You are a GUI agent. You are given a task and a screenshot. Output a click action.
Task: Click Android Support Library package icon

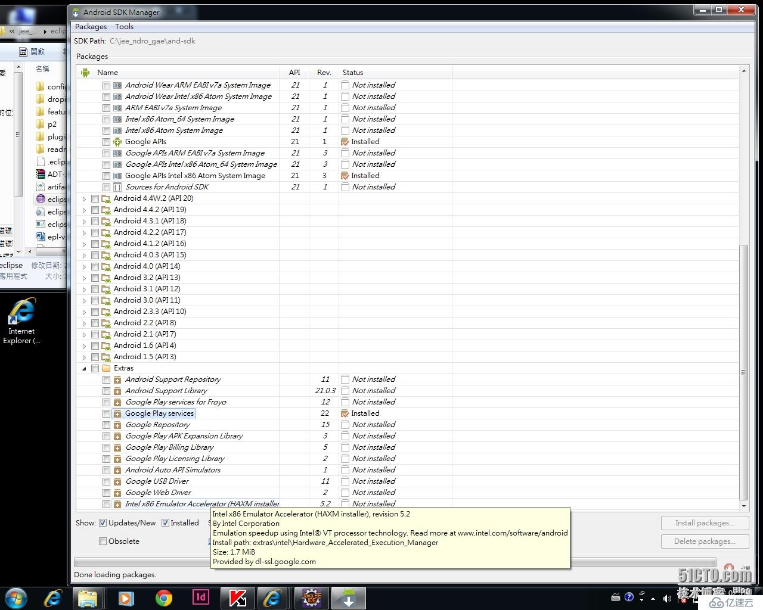pos(117,391)
